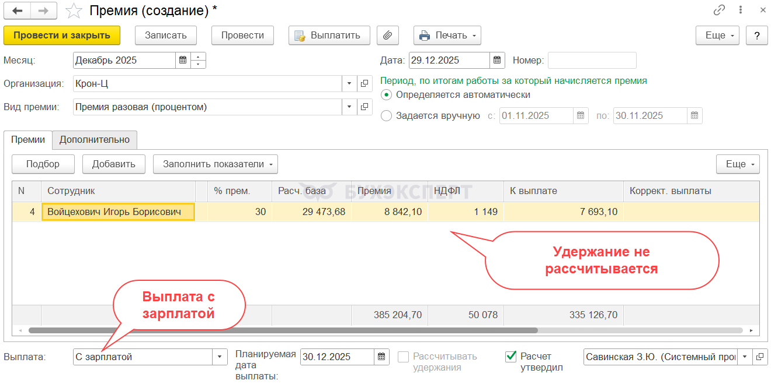Viewport: 771px width, 384px height.
Task: Decrease month with stepper down arrow
Action: (x=199, y=64)
